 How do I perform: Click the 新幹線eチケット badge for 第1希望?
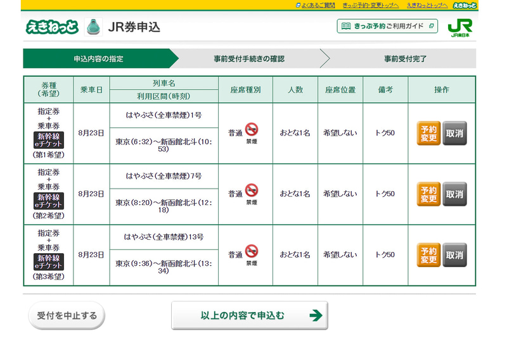pyautogui.click(x=49, y=140)
